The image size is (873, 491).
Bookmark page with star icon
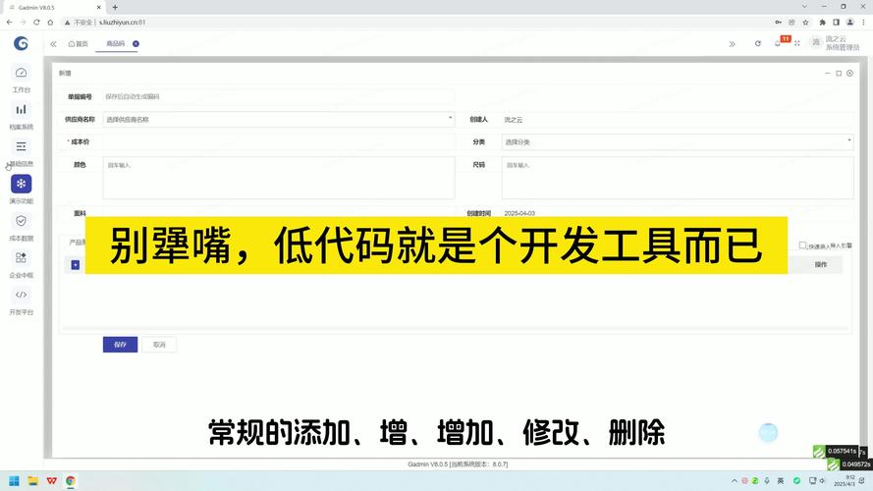(x=805, y=23)
